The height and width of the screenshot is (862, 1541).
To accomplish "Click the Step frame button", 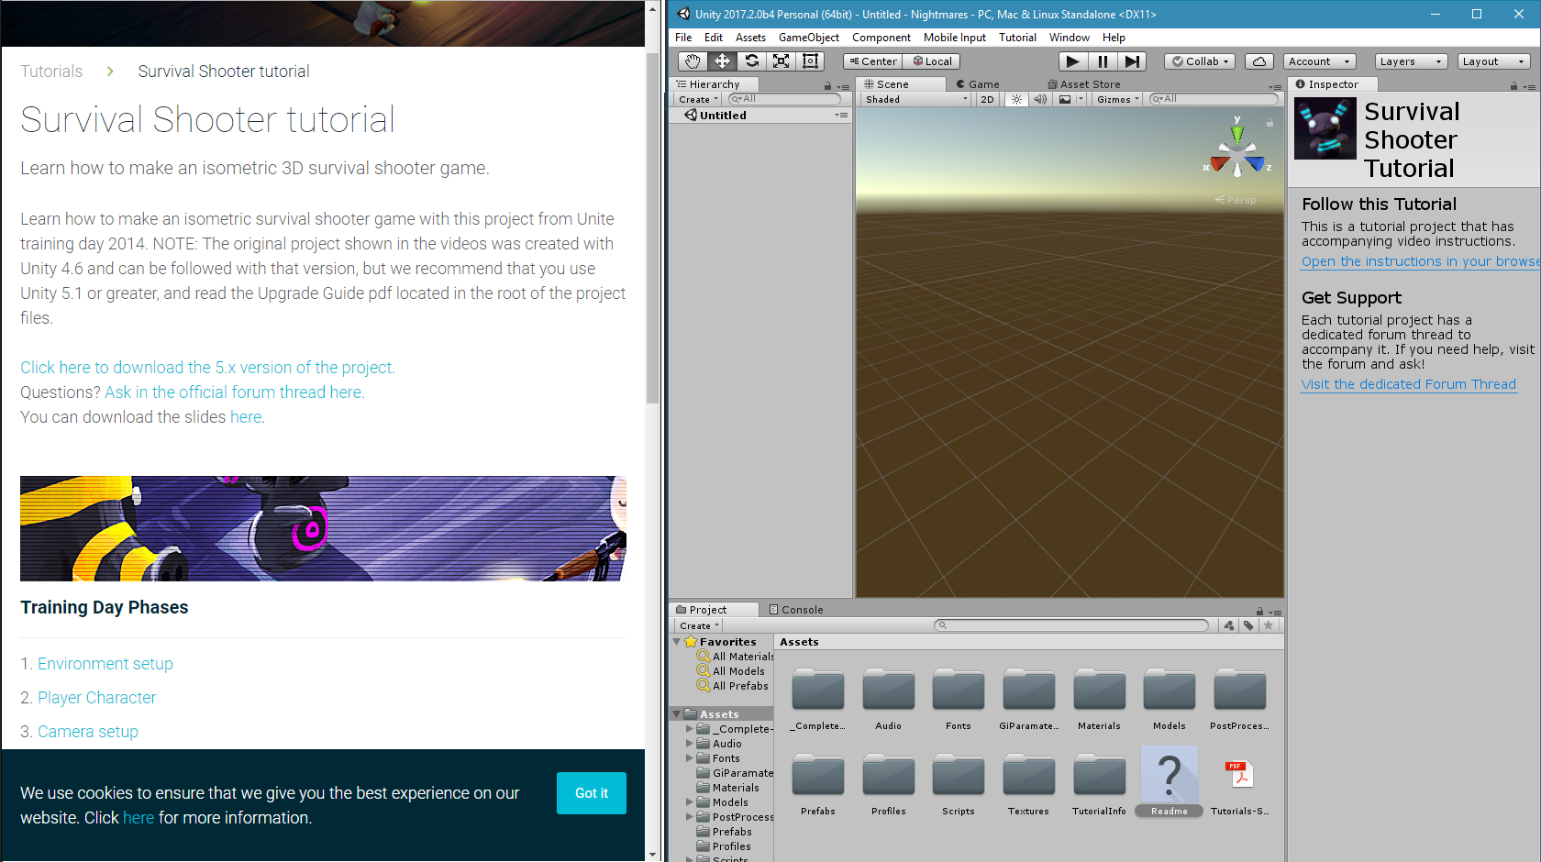I will coord(1132,61).
